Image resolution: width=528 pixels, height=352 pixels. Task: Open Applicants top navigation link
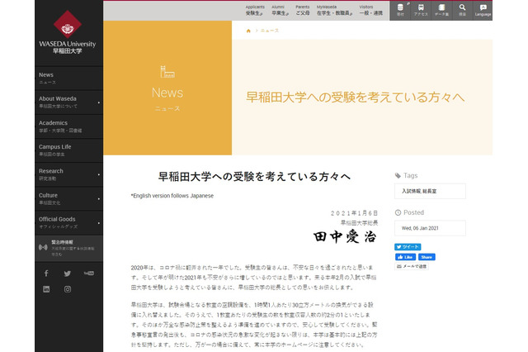click(255, 11)
